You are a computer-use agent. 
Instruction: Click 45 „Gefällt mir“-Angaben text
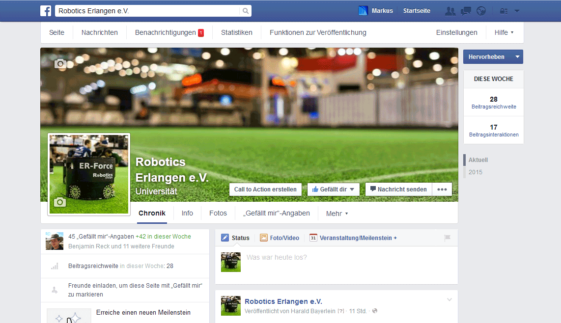click(101, 237)
